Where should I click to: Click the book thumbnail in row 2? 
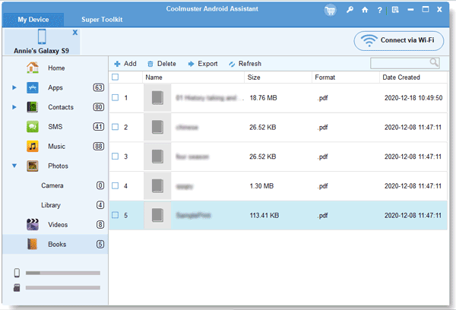tap(157, 127)
